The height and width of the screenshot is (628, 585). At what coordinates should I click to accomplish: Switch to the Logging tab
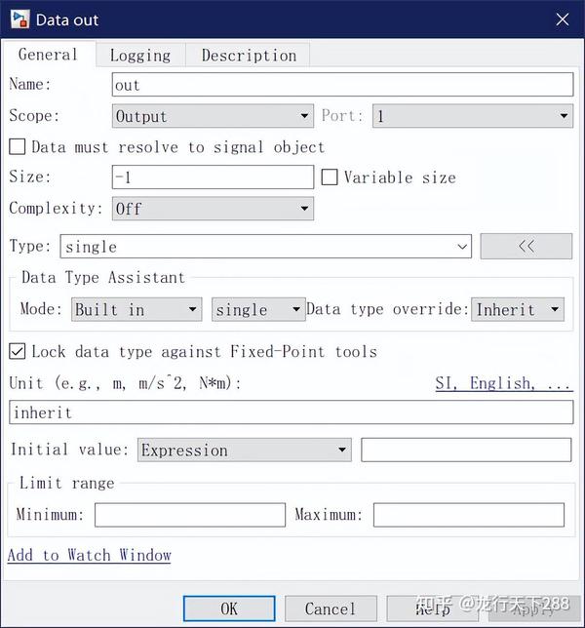point(140,56)
